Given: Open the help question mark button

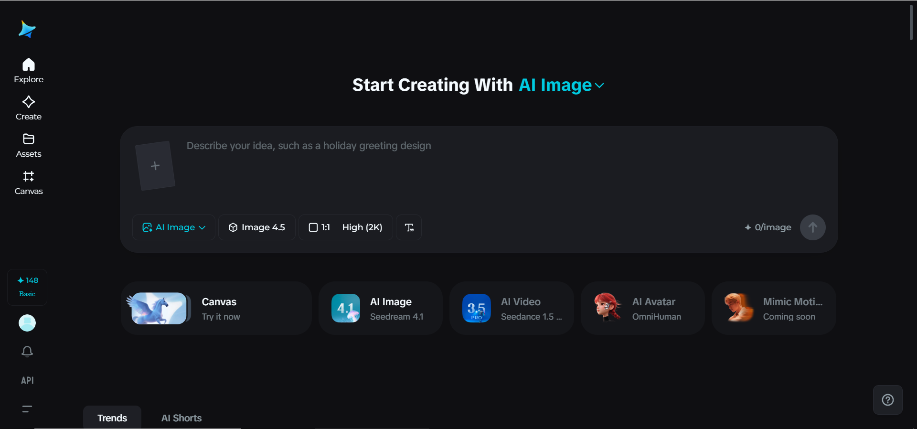Looking at the screenshot, I should pos(888,400).
